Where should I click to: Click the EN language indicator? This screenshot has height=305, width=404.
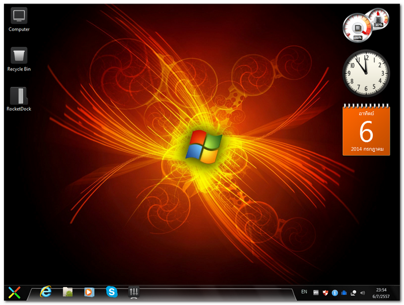click(x=304, y=292)
